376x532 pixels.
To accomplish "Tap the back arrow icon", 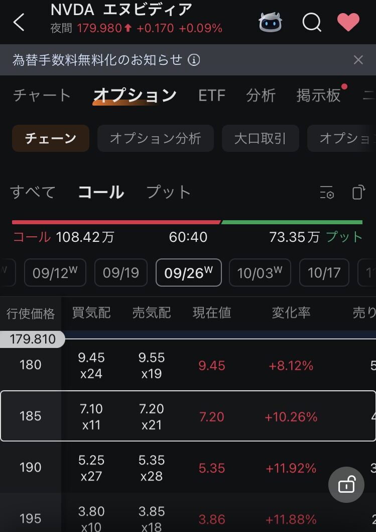I will point(19,22).
